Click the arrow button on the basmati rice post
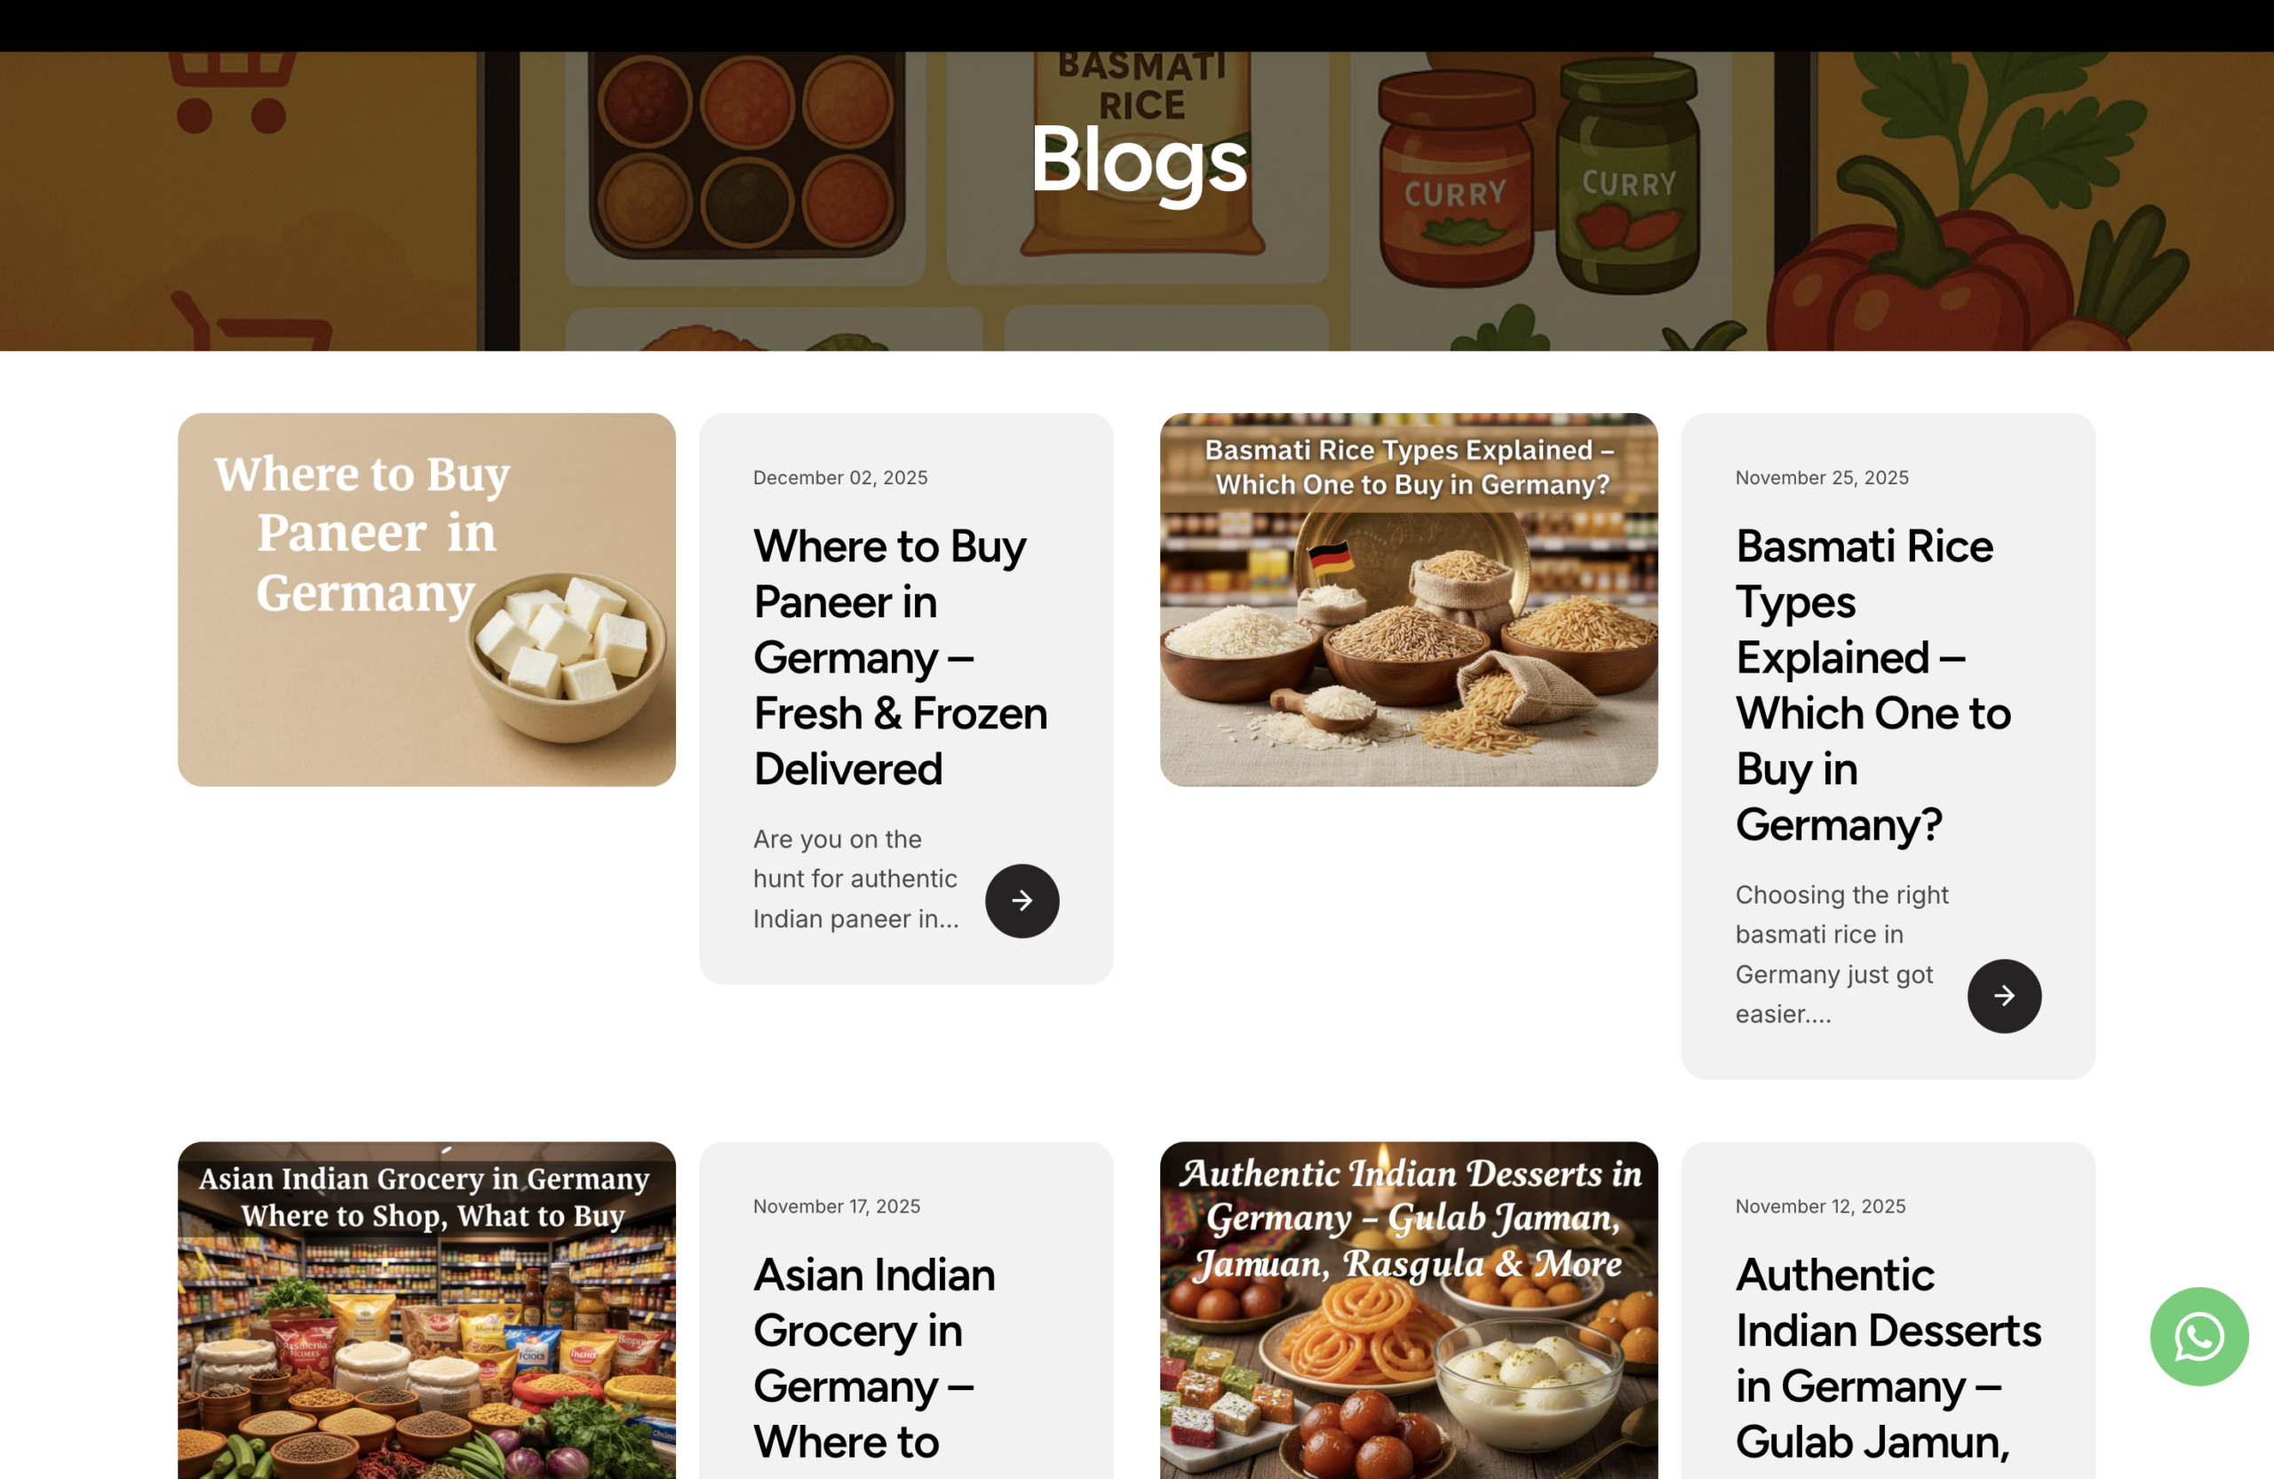This screenshot has height=1479, width=2274. point(2004,996)
